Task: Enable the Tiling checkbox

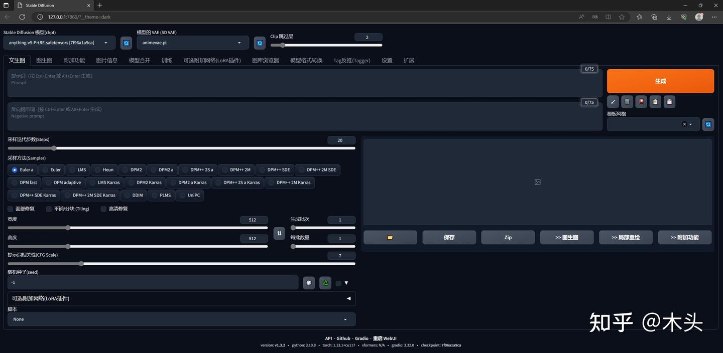Action: (x=49, y=209)
